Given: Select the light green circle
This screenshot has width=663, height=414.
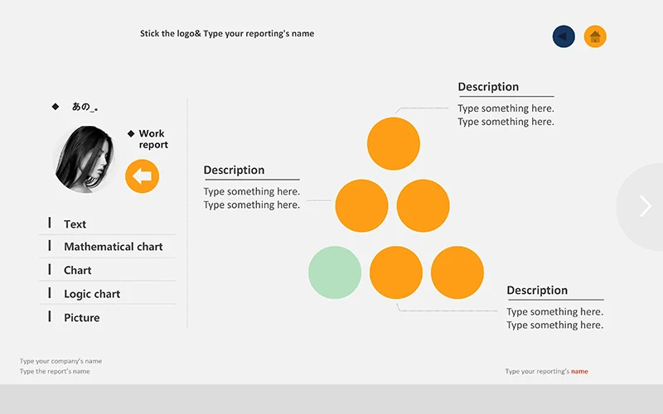Looking at the screenshot, I should (x=335, y=272).
